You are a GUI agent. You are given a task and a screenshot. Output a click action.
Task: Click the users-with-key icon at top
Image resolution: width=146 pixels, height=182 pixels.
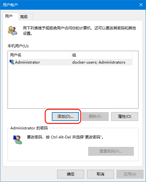click(13, 31)
